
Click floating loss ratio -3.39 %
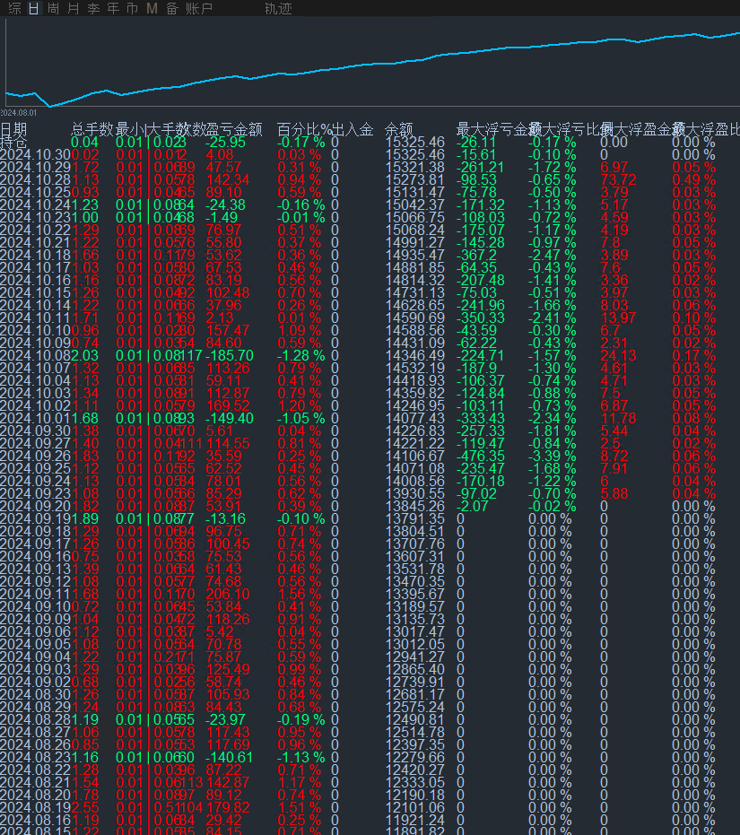[552, 457]
